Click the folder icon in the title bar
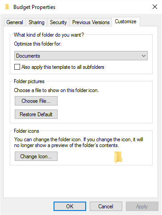 (7, 7)
